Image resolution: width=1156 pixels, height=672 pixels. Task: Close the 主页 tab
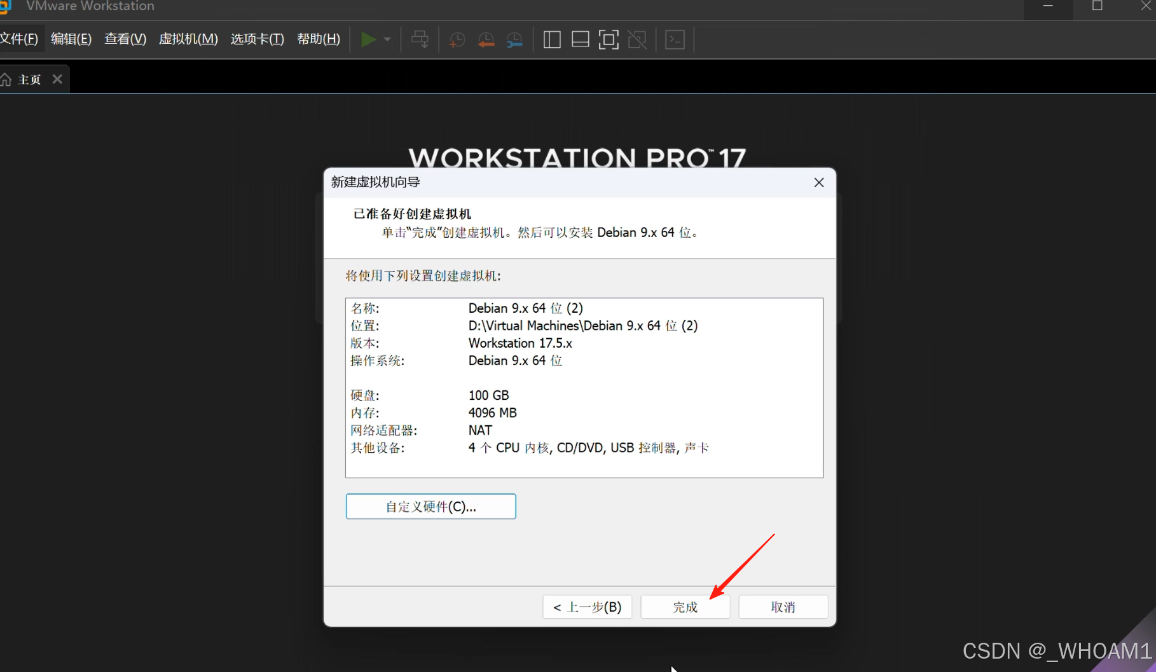pos(57,79)
